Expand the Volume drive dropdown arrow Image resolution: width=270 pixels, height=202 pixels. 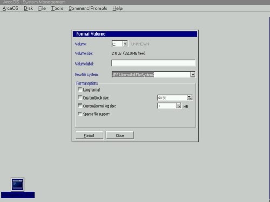125,44
